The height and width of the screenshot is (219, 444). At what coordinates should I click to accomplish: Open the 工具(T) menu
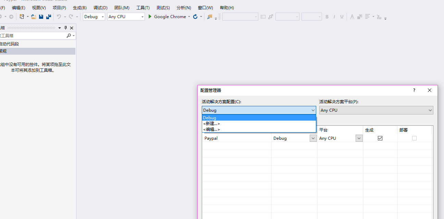click(x=143, y=8)
